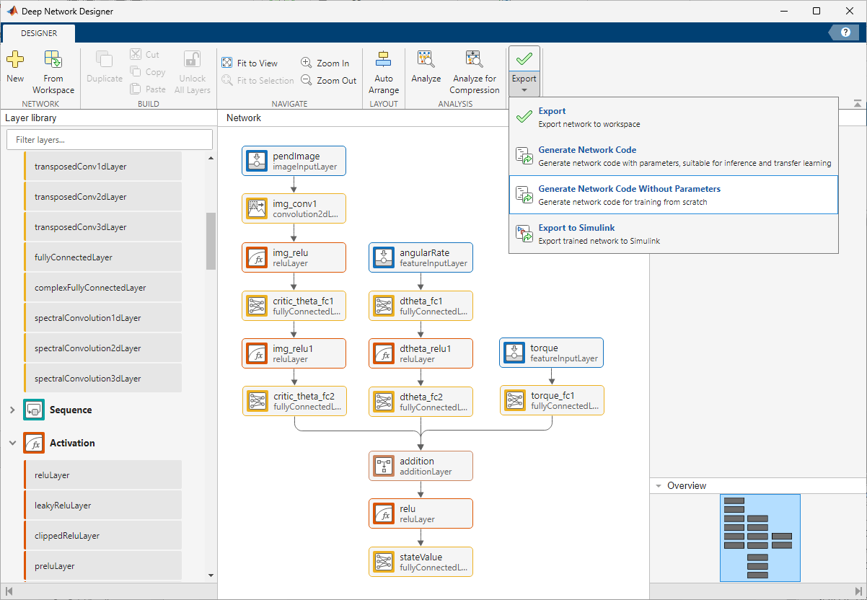Click Zoom In magnifier
867x600 pixels.
307,63
